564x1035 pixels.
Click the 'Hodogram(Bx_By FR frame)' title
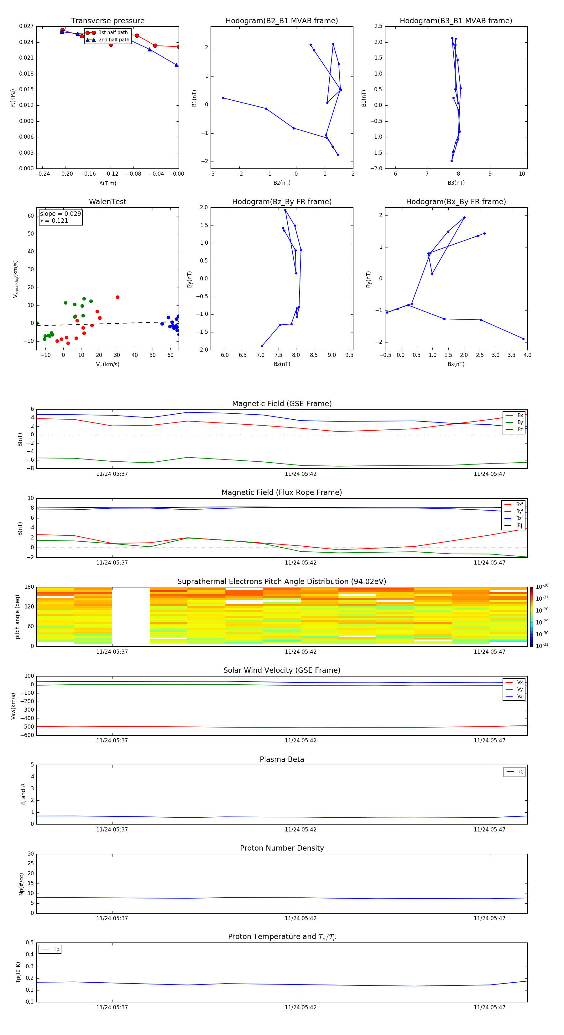coord(456,202)
